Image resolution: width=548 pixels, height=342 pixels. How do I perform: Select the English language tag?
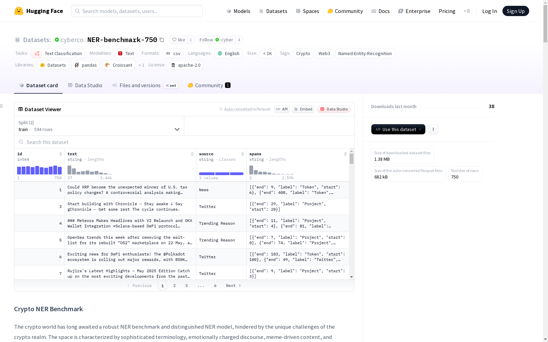228,53
